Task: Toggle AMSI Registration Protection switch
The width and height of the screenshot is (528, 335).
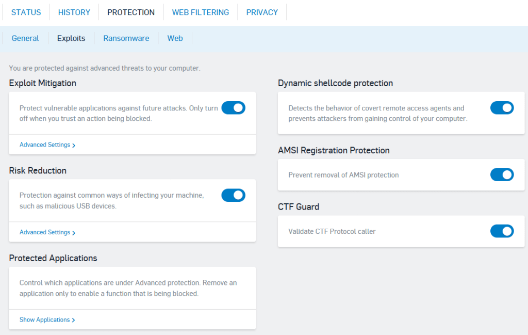Action: coord(502,175)
